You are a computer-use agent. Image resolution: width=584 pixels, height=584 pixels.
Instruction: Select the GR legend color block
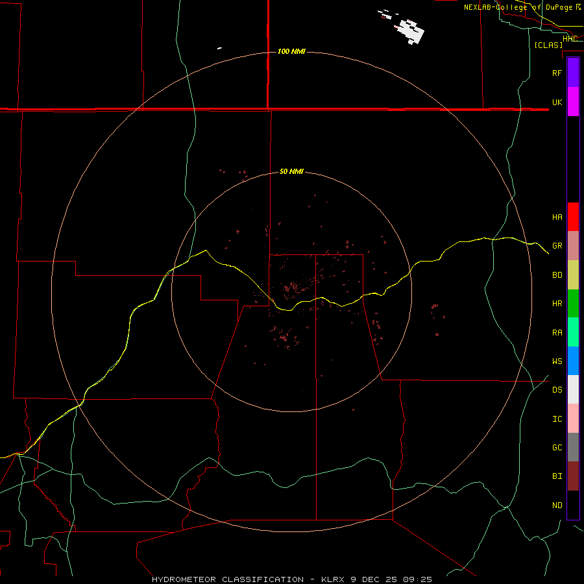click(573, 246)
